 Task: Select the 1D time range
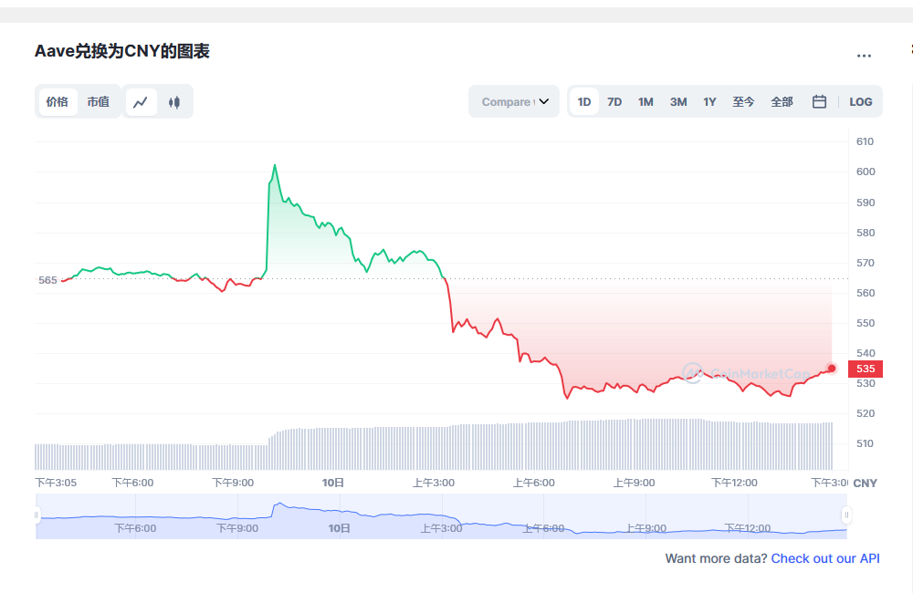584,102
